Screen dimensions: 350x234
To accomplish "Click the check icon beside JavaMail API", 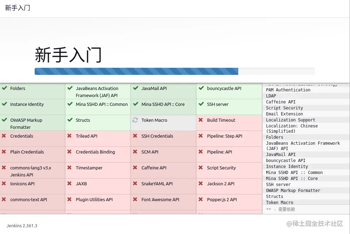I will pos(135,88).
